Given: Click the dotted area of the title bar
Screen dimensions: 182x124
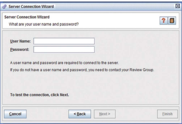Looking at the screenshot, I should coord(115,7).
